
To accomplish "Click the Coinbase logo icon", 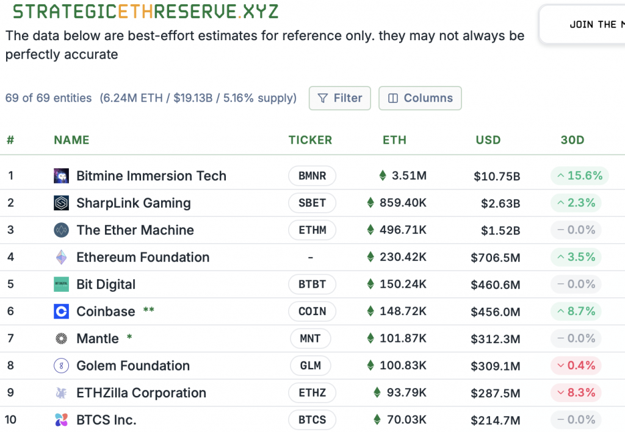I will point(60,311).
